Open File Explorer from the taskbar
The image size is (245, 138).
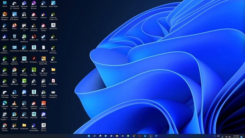pyautogui.click(x=117, y=136)
